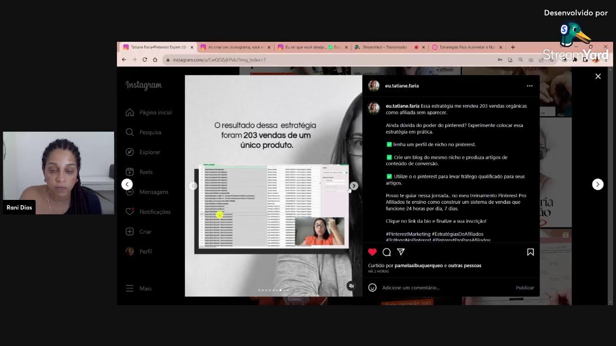This screenshot has height=346, width=616.
Task: Switch to Ao criar um cronograma tab
Action: click(x=235, y=47)
